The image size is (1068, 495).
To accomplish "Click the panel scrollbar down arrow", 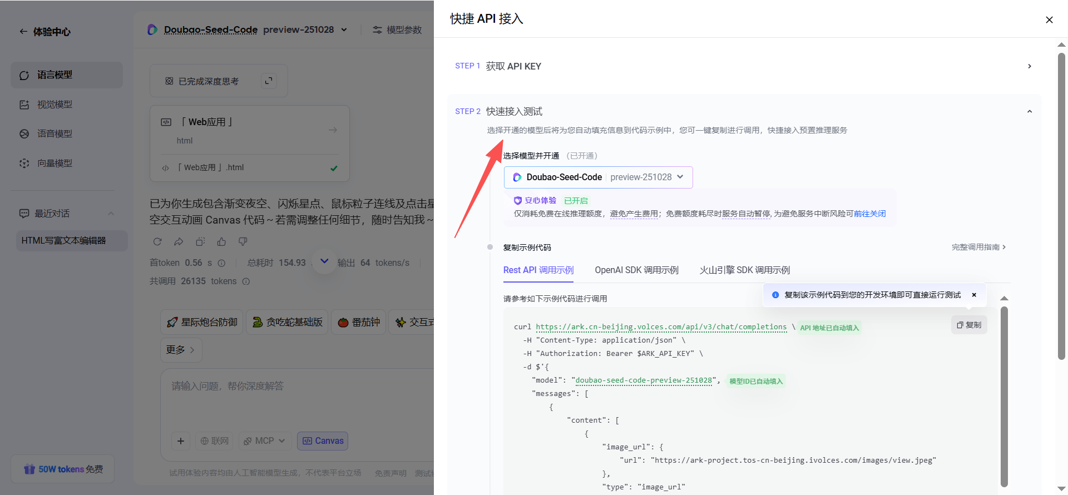I will tap(1061, 489).
